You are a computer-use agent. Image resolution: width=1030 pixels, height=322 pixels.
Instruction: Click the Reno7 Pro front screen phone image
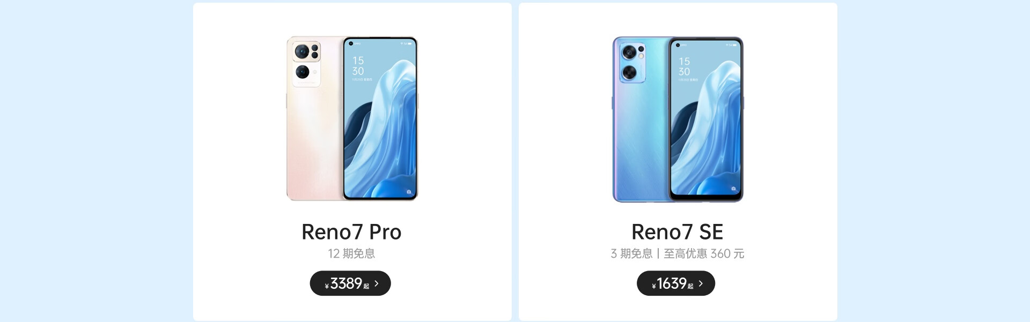point(380,118)
